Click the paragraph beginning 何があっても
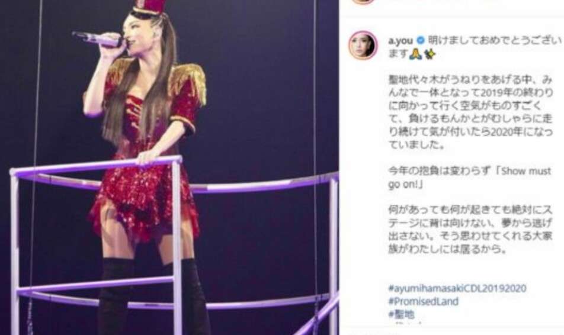The image size is (564, 335). tap(470, 229)
